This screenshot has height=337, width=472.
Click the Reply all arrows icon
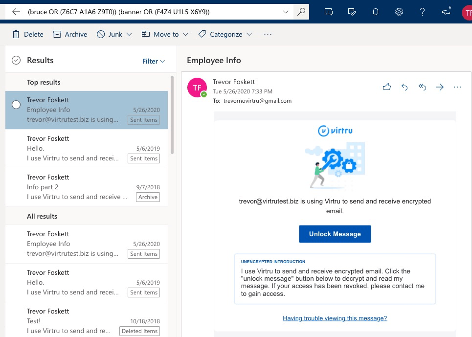(x=422, y=87)
